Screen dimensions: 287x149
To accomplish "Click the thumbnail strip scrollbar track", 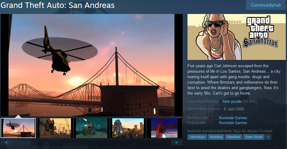I will (92, 143).
